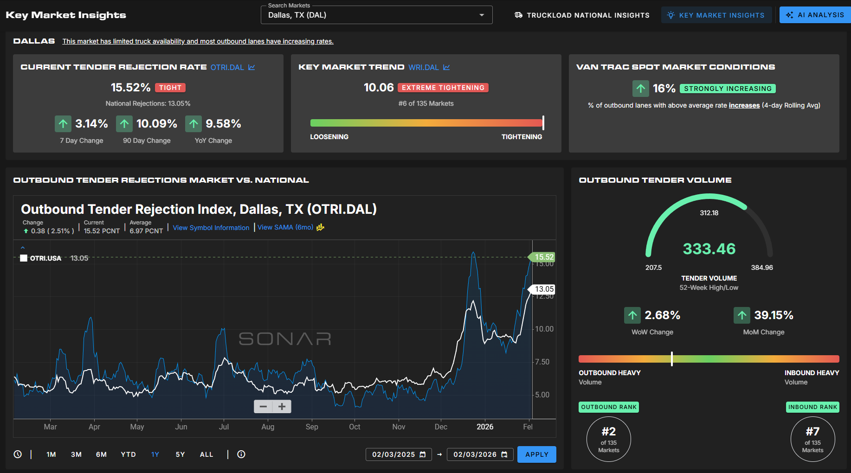Open the WRI.DAL chart icon
Screen dimensions: 851x473
point(446,67)
